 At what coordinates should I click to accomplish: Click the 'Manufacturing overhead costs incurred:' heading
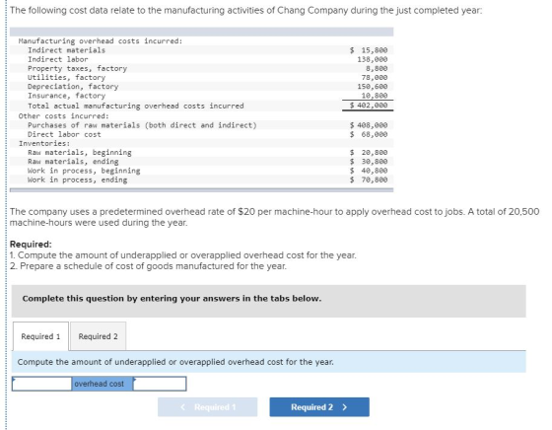(x=101, y=41)
